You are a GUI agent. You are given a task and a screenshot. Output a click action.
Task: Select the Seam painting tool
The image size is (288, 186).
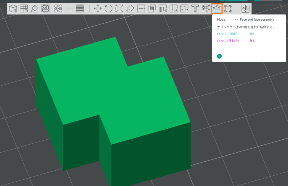(173, 9)
